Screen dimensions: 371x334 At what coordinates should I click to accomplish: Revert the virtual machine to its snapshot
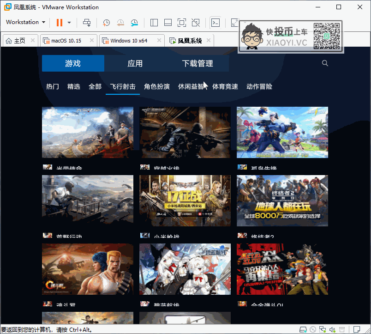[120, 23]
